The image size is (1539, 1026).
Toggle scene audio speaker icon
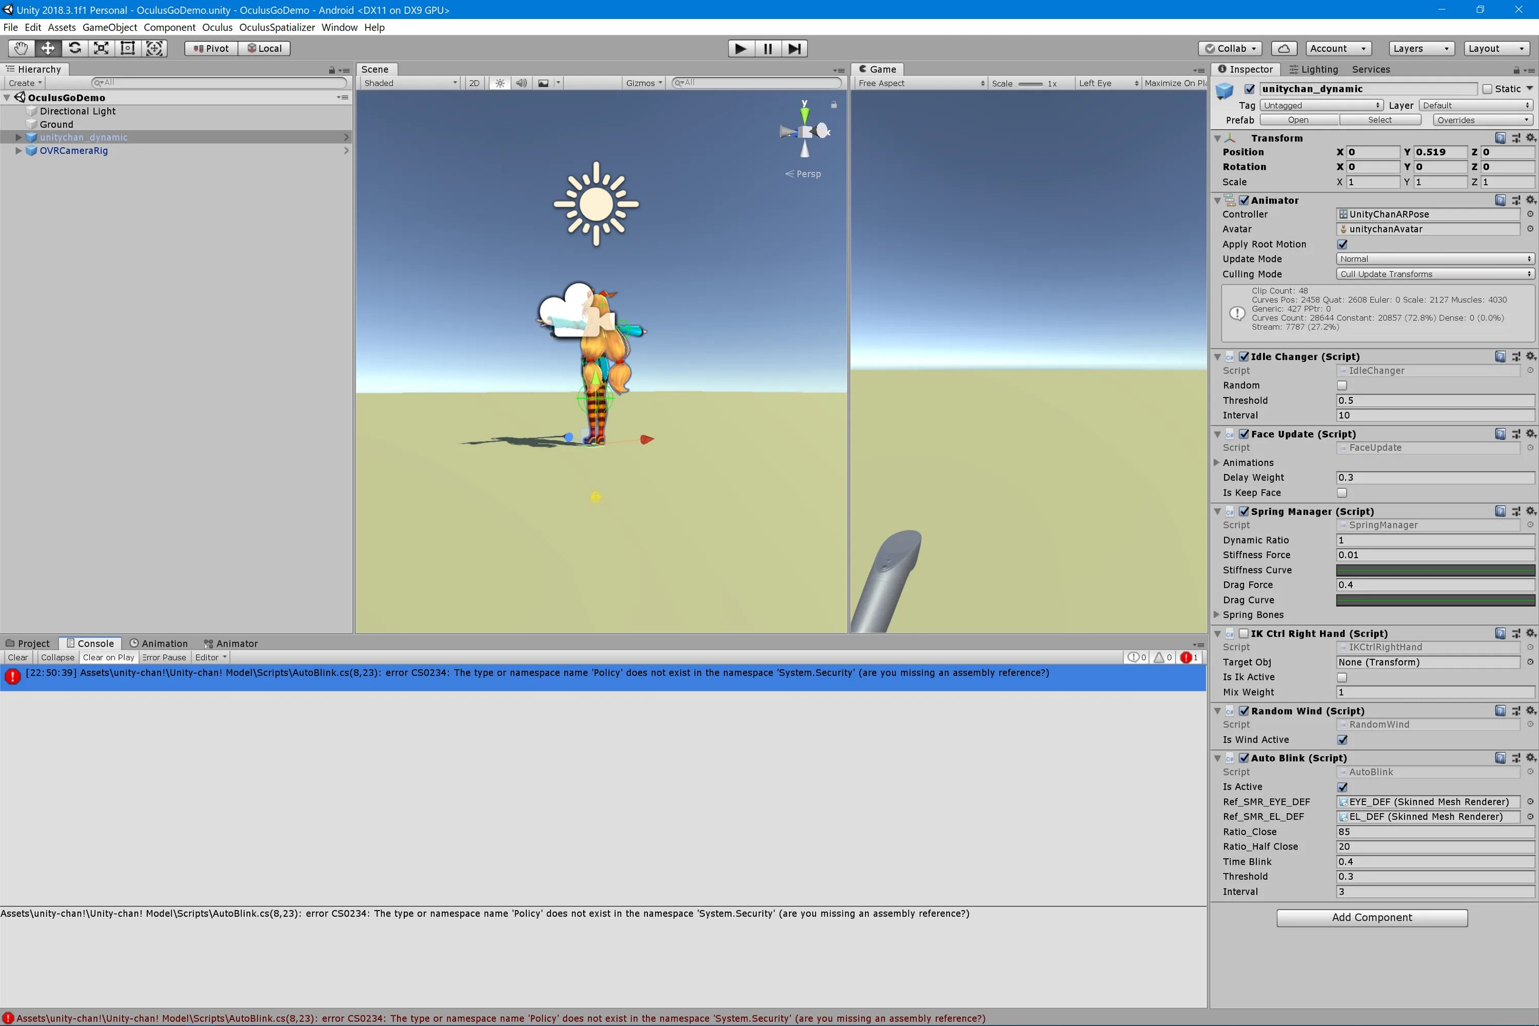click(521, 83)
